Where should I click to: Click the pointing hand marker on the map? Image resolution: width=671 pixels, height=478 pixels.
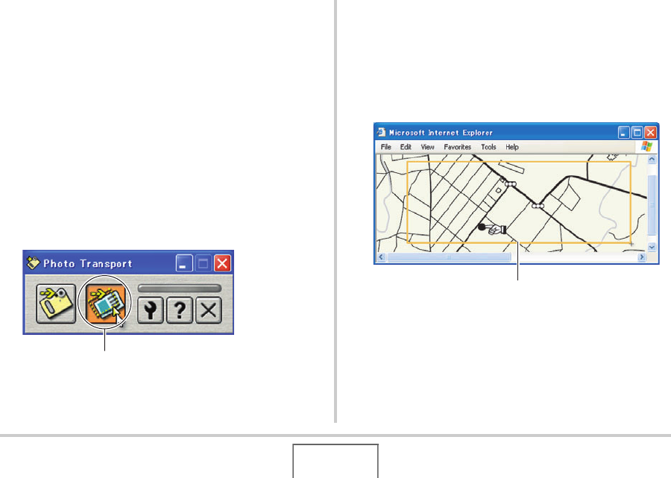(x=493, y=229)
